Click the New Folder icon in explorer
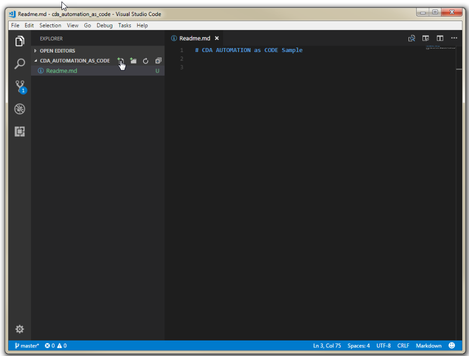469x356 pixels. tap(133, 61)
